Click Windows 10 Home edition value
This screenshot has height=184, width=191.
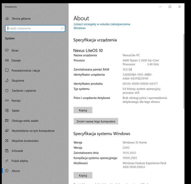click(x=135, y=142)
